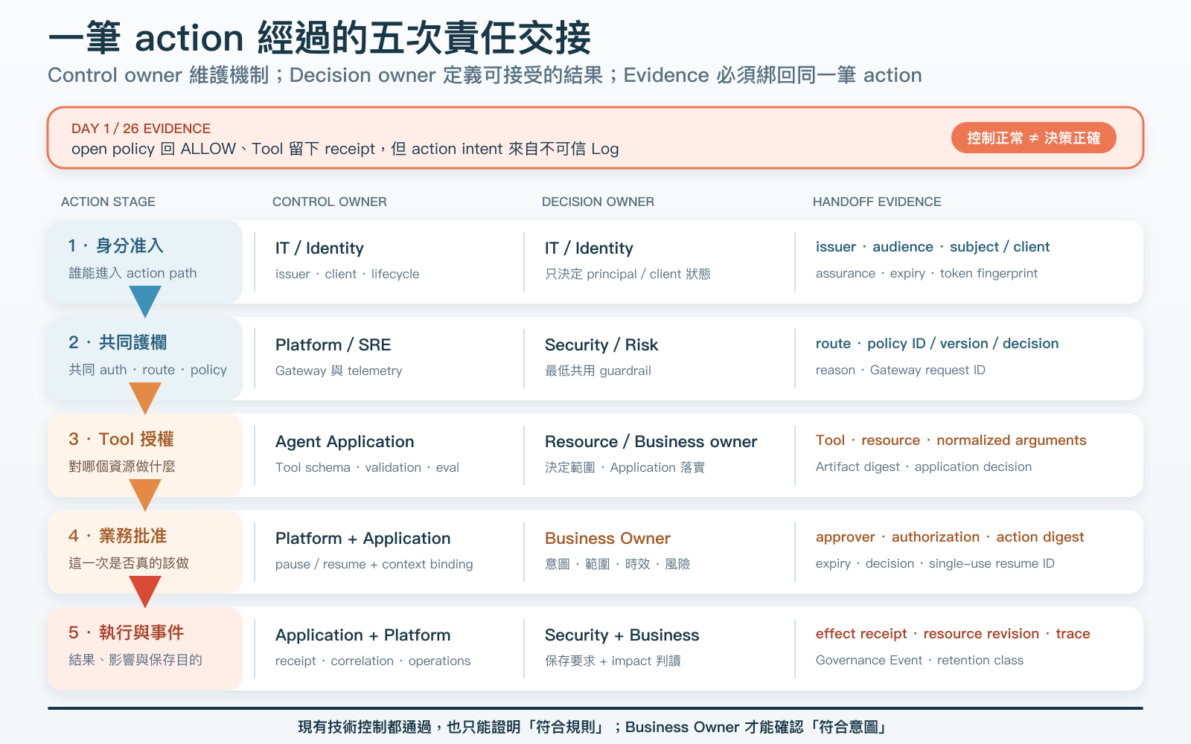Screen dimensions: 1191x744
Task: Click approver · authorization · action digest evidence
Action: (950, 537)
